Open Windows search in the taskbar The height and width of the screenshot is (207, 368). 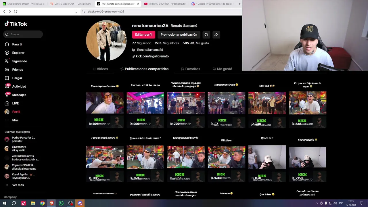tap(14, 203)
